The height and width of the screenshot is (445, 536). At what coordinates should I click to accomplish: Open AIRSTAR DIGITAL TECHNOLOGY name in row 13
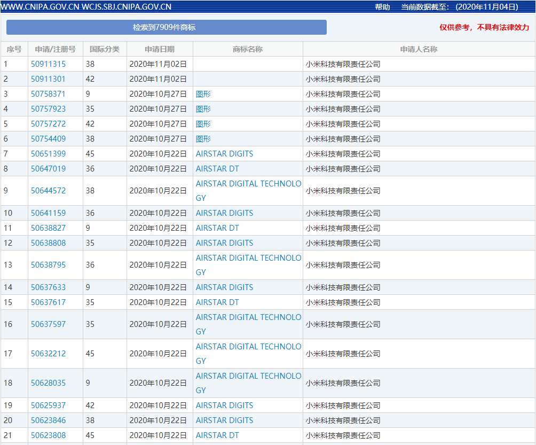(x=248, y=265)
